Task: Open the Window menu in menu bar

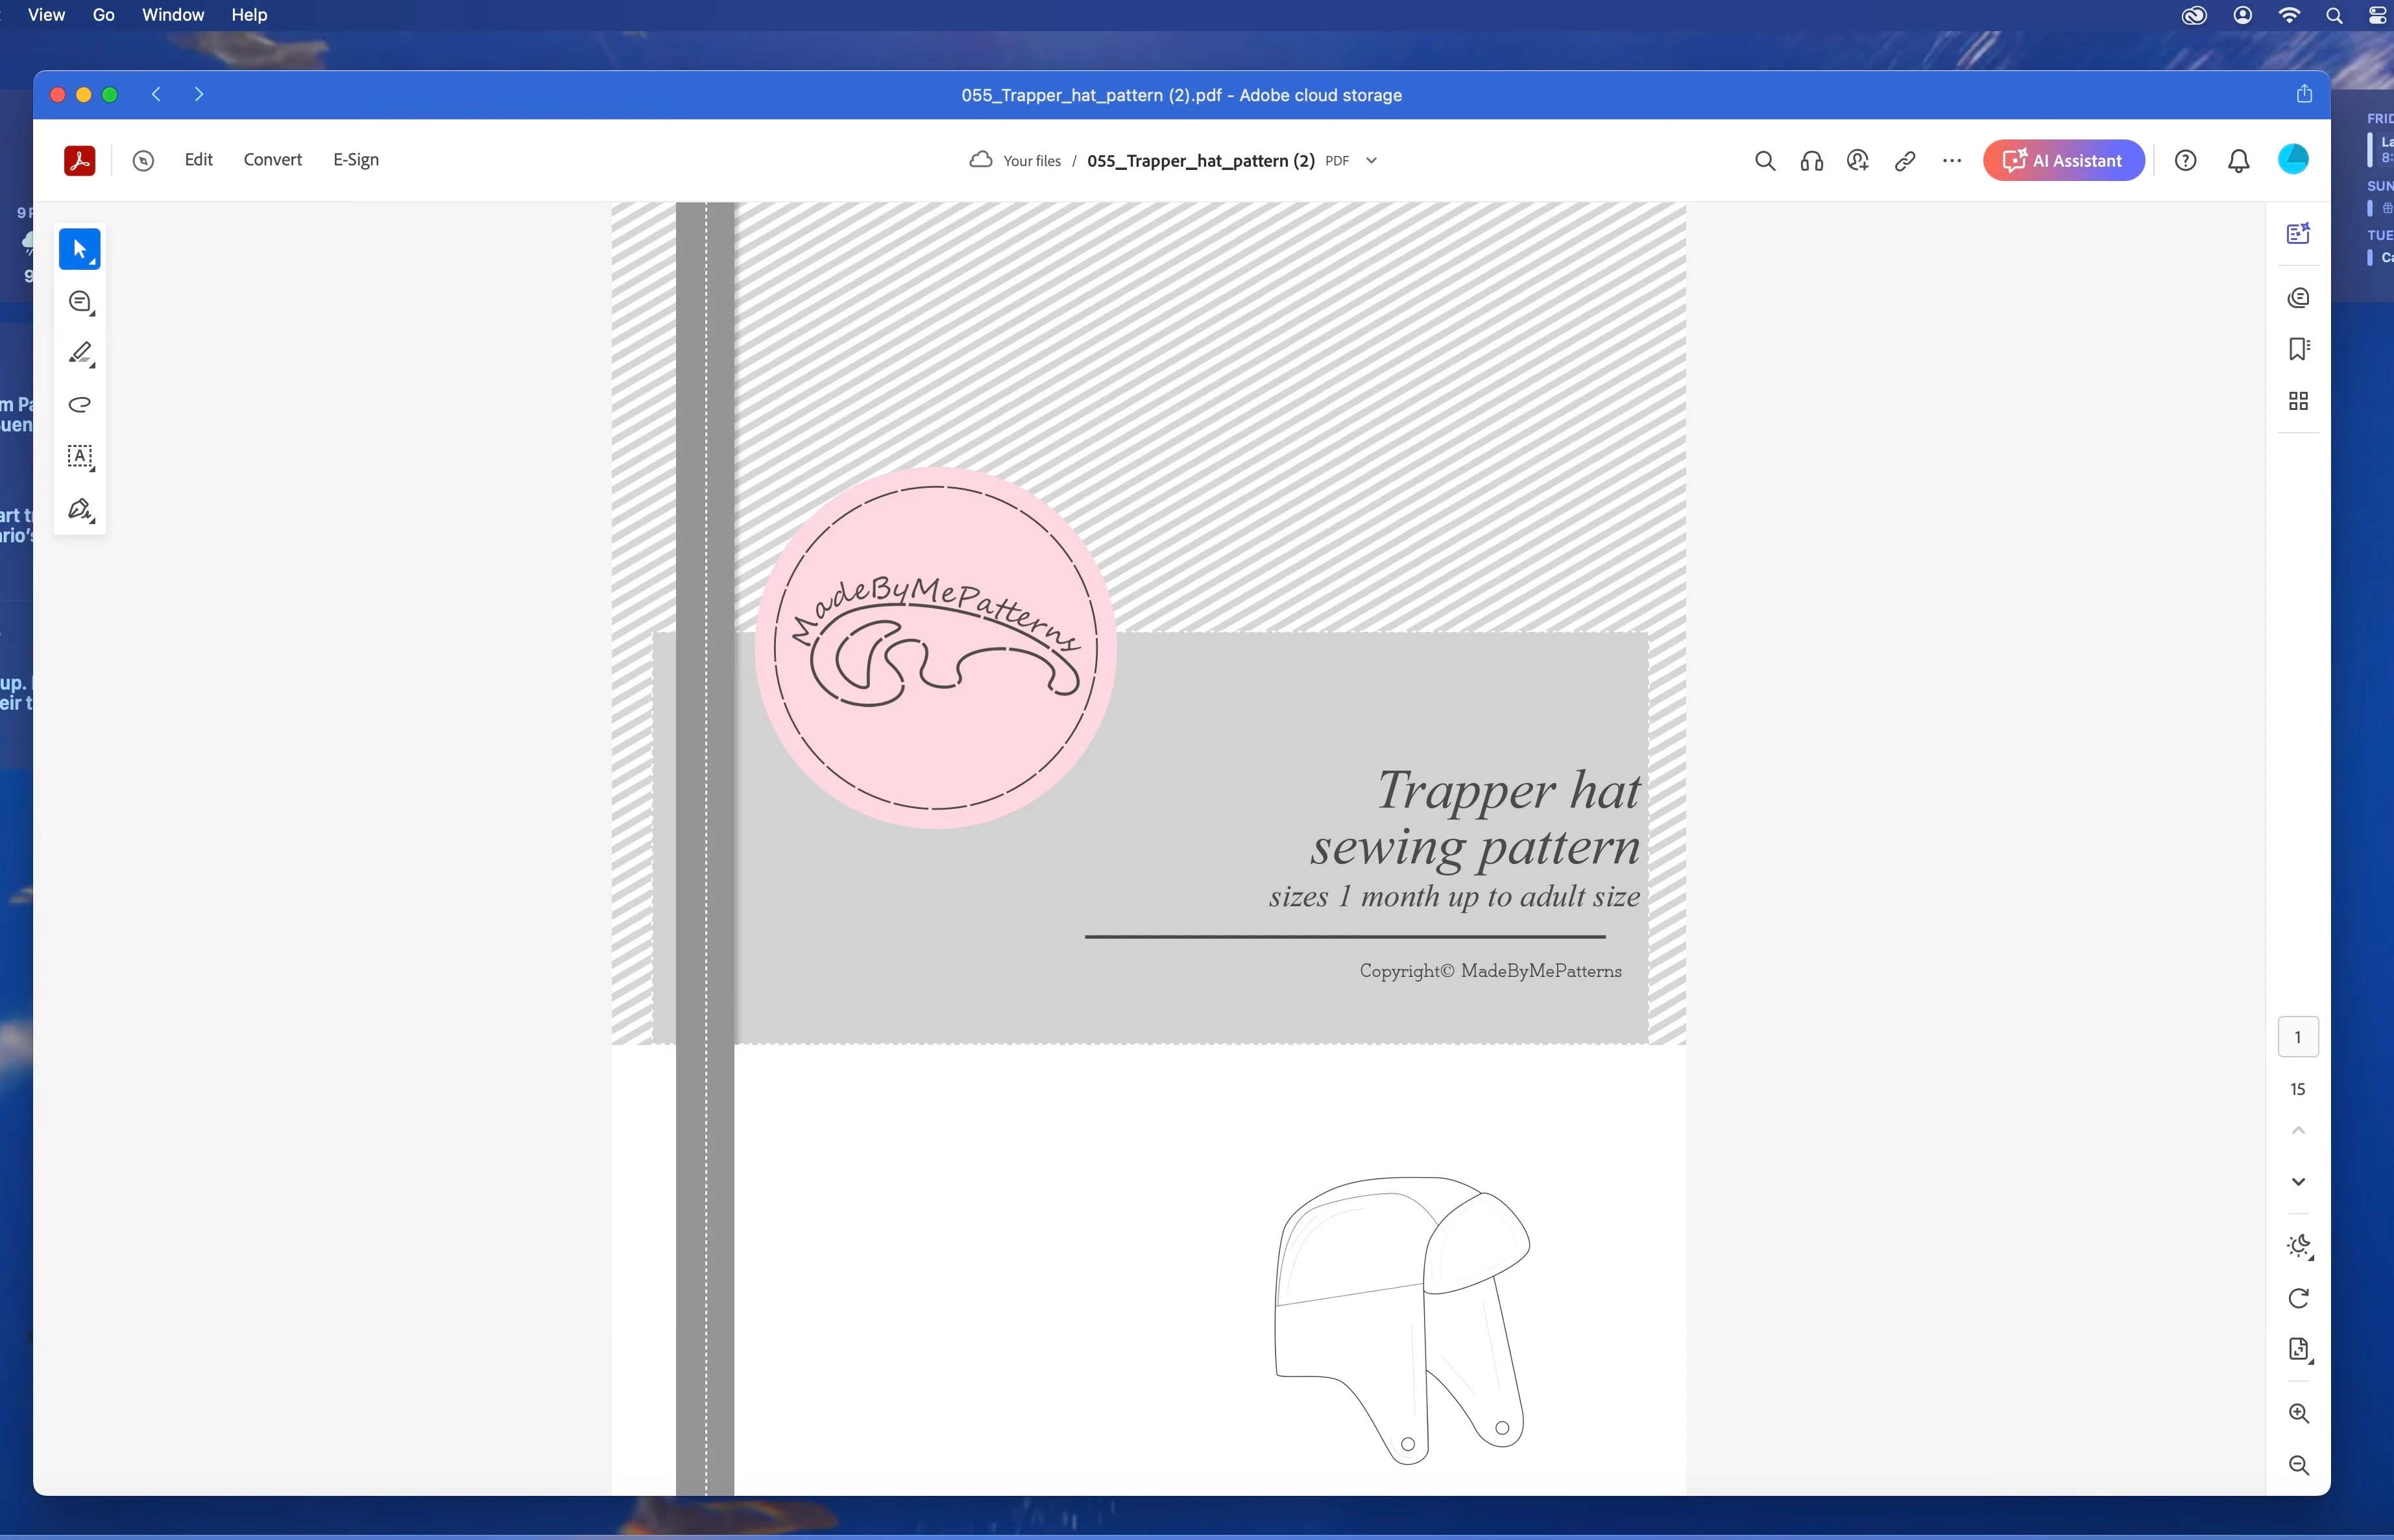Action: tap(172, 15)
